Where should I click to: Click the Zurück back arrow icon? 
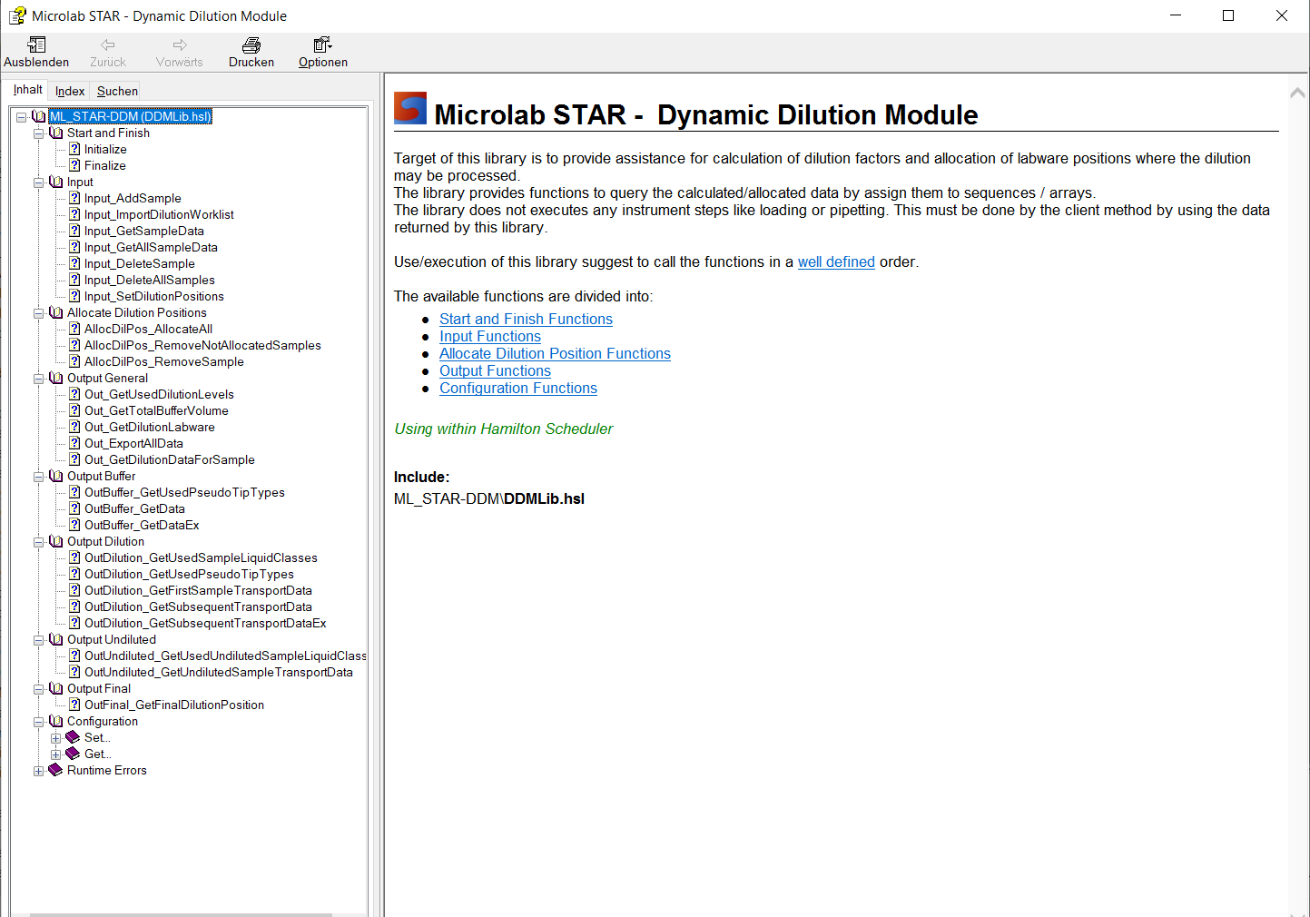click(x=108, y=45)
